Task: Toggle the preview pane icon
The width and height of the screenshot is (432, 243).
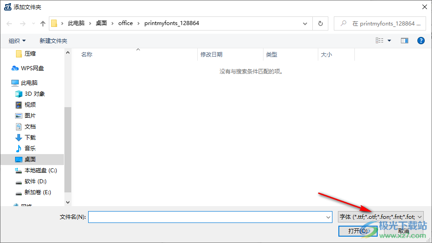Action: (x=405, y=41)
